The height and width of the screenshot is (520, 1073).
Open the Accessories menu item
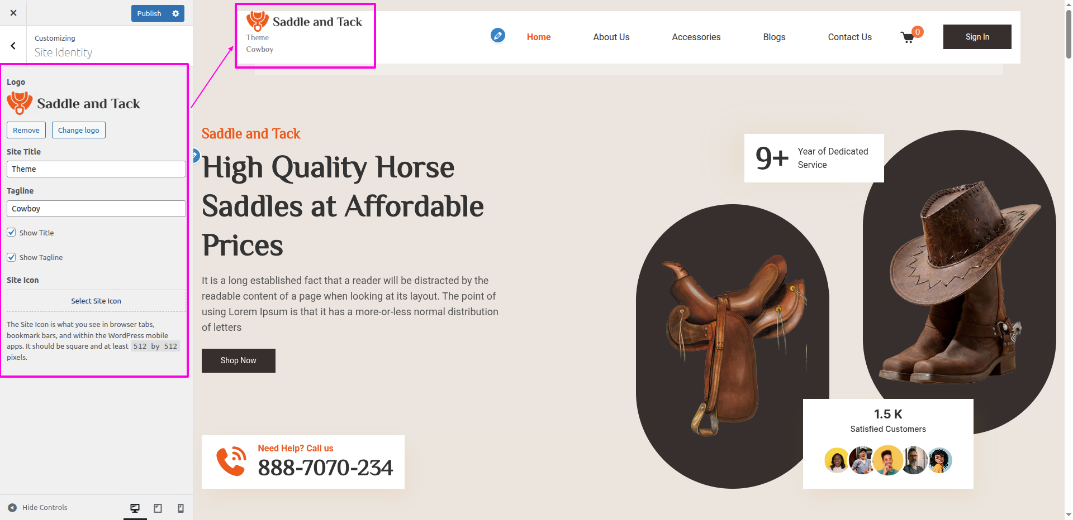(696, 37)
